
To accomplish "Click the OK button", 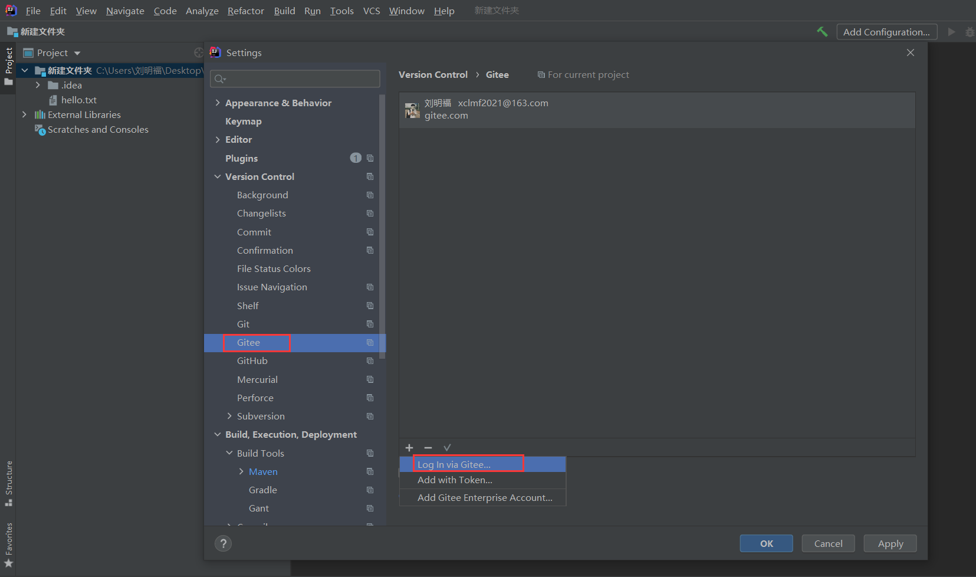I will (767, 543).
